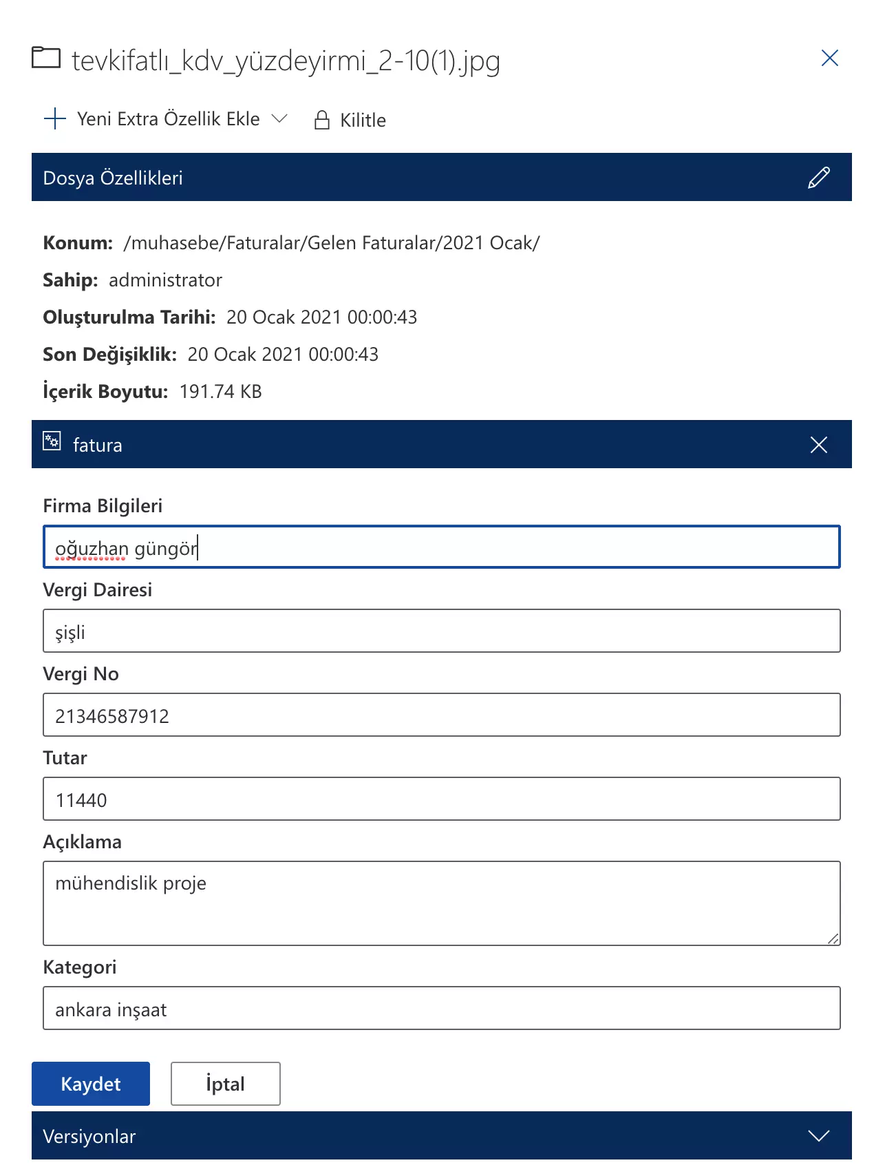Image resolution: width=885 pixels, height=1165 pixels.
Task: Click inside the Açıklama text area
Action: coord(442,903)
